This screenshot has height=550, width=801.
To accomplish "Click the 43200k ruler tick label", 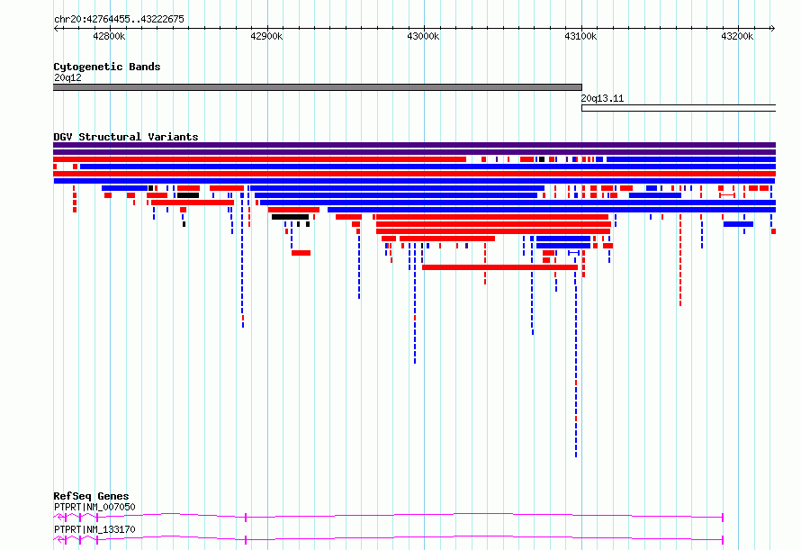I will (x=737, y=36).
